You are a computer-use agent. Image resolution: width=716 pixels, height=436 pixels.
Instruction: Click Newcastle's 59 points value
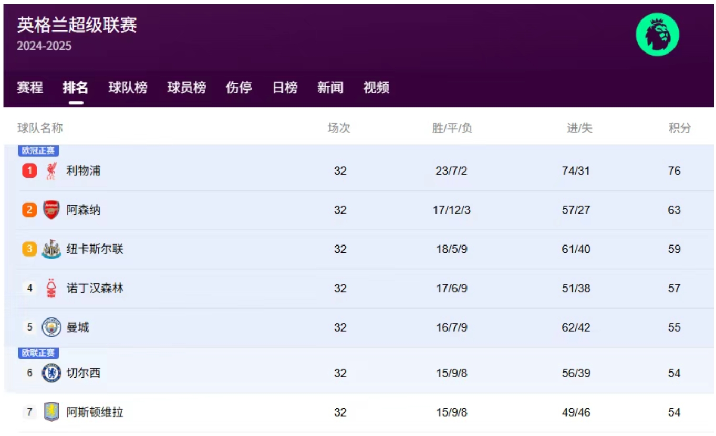pos(674,249)
